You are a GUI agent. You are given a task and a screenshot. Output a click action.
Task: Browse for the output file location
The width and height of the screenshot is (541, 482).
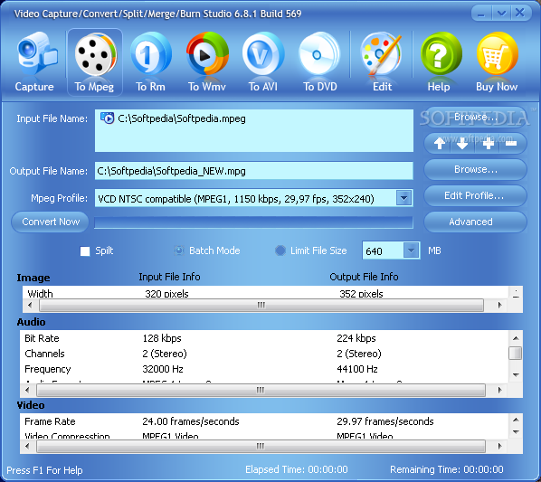coord(475,169)
